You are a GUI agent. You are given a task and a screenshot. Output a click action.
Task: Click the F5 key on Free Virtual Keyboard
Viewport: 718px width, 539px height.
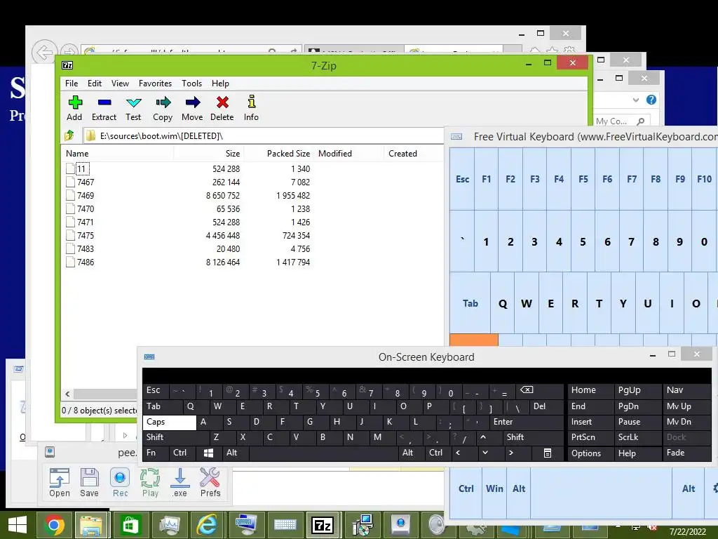pyautogui.click(x=583, y=179)
